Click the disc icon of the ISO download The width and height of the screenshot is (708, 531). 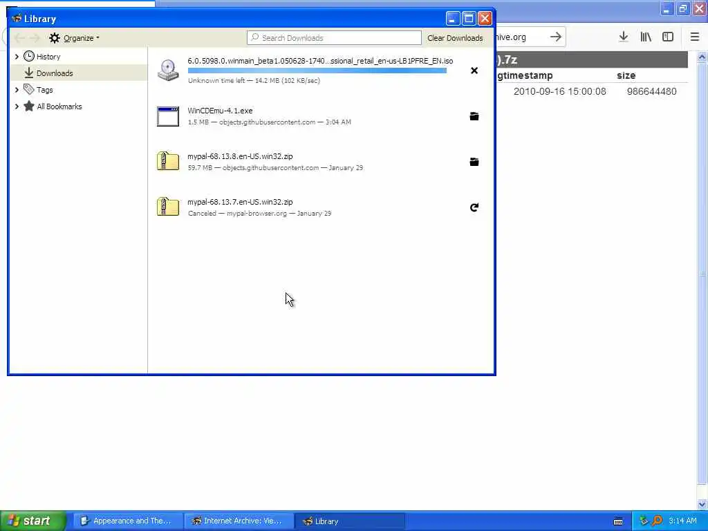(x=168, y=71)
